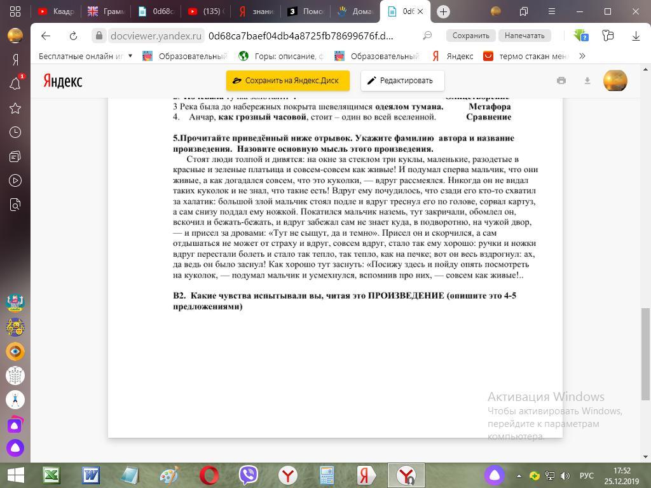Click the page vertical scrollbar thumb

645,354
